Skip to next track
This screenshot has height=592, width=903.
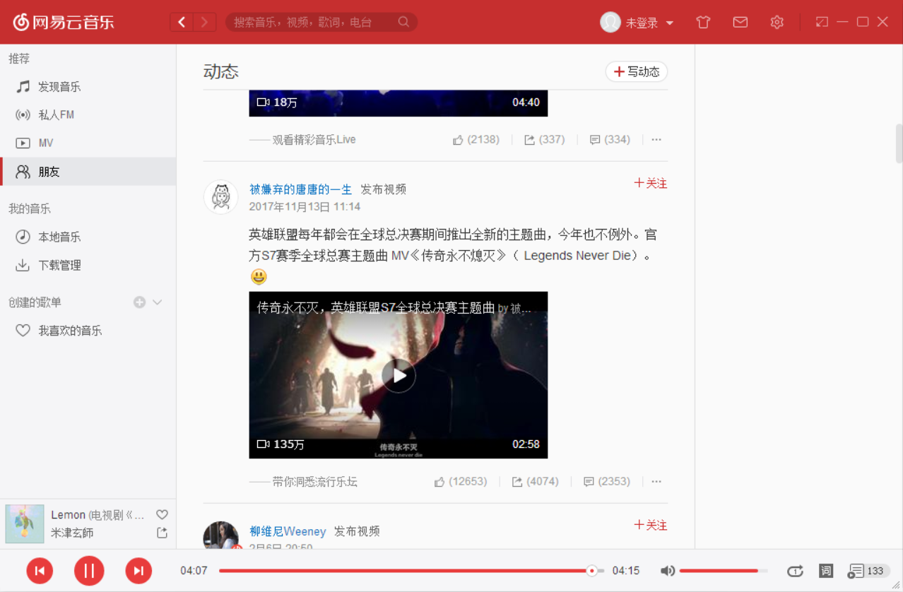point(138,571)
